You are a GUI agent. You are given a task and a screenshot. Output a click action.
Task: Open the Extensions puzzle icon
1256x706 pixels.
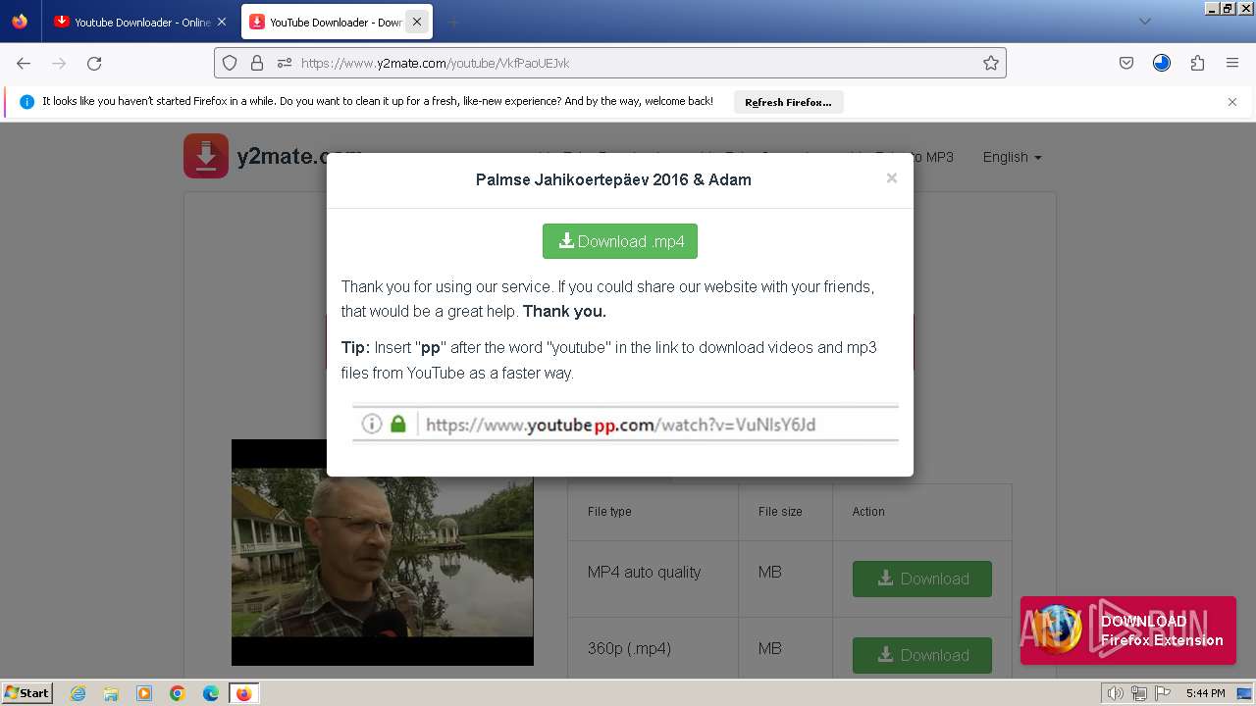tap(1197, 63)
